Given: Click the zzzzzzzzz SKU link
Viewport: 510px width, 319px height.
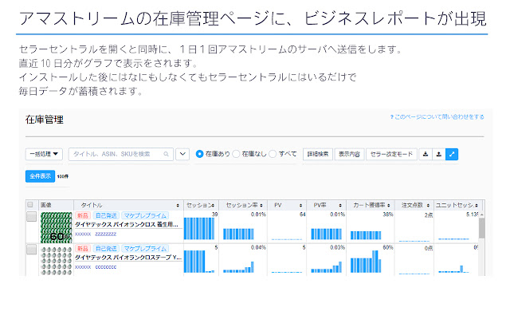Looking at the screenshot, I should (x=106, y=234).
